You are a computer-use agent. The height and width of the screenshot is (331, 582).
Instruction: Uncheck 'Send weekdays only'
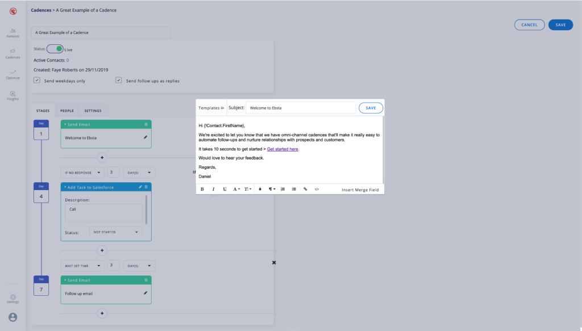(x=37, y=81)
